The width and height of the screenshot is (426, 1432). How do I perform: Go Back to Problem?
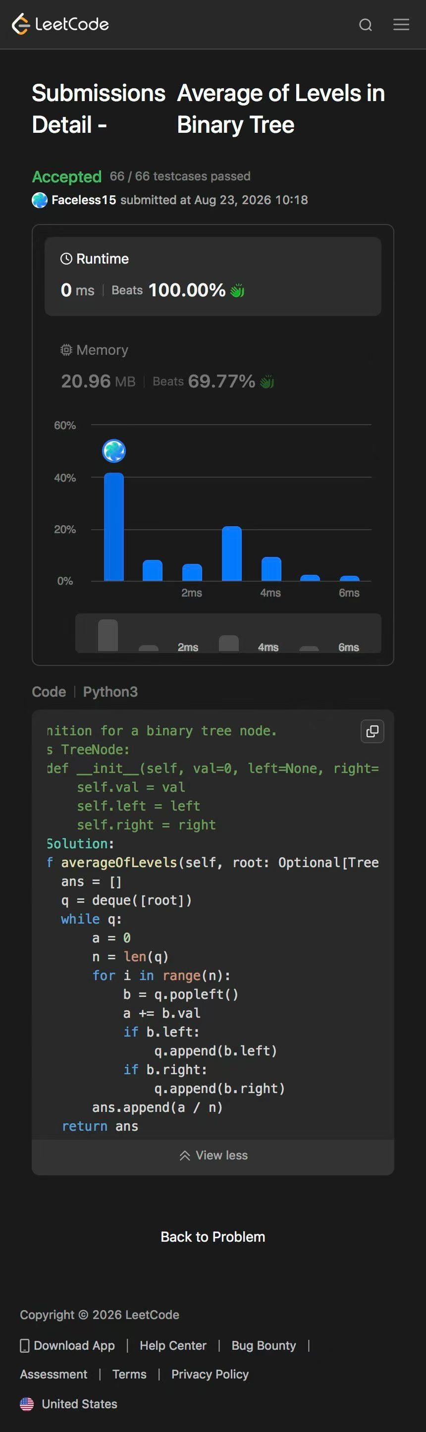click(x=213, y=1236)
